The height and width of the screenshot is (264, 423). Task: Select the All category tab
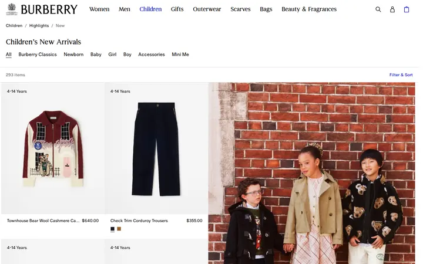(9, 55)
